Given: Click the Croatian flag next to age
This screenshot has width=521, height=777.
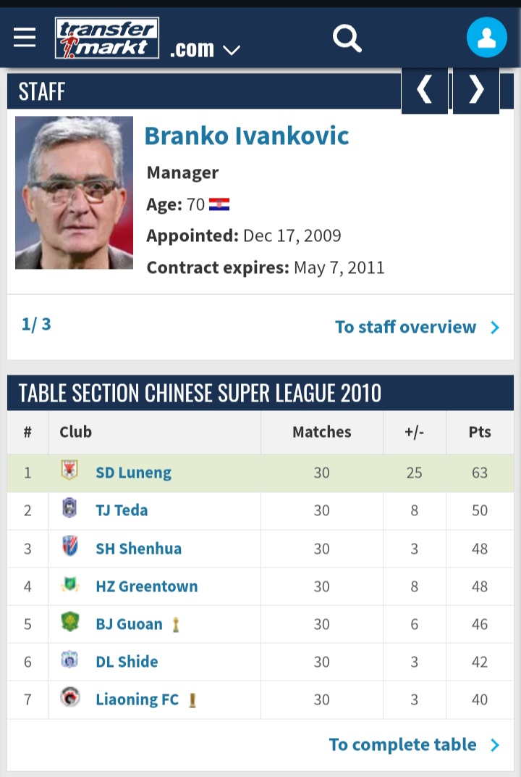Looking at the screenshot, I should (219, 204).
